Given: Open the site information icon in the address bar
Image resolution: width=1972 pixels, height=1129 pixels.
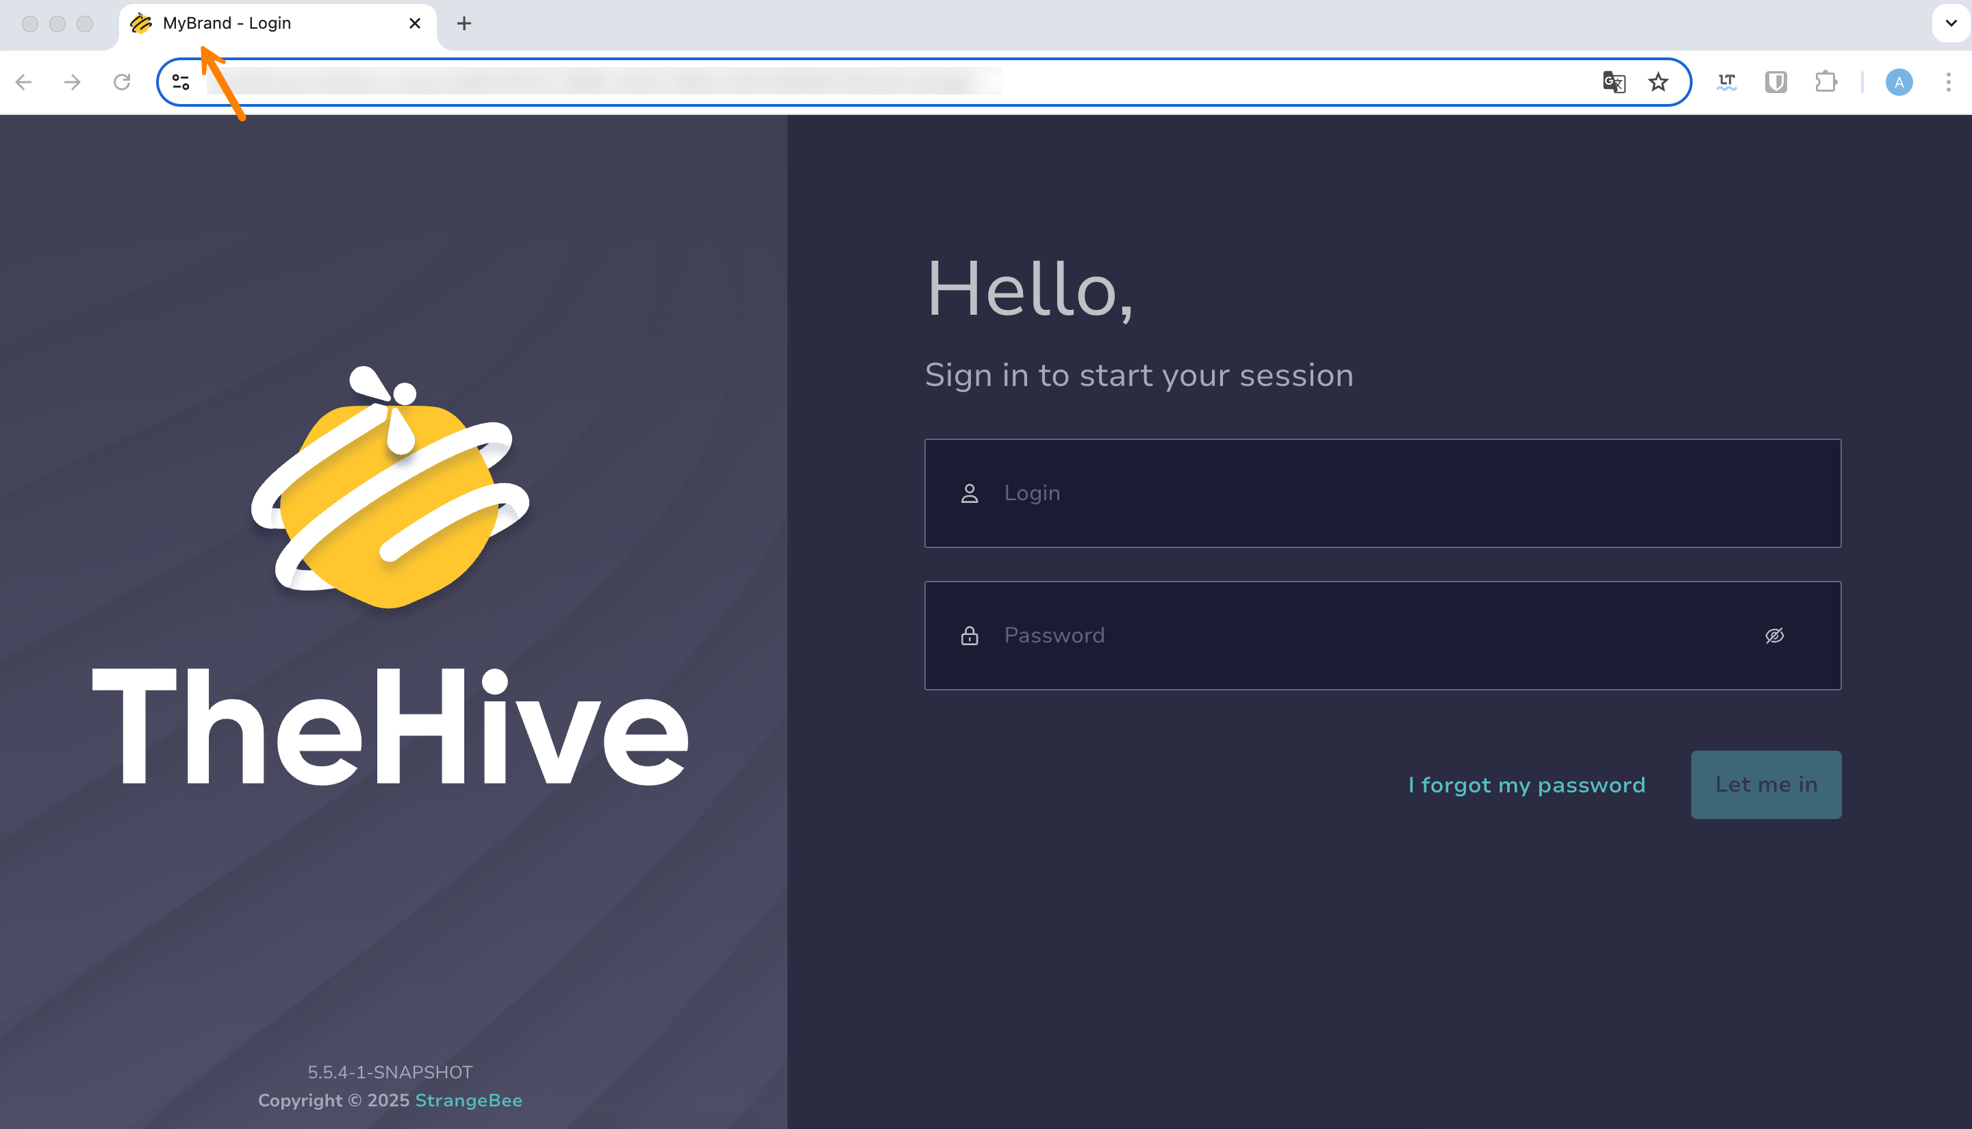Looking at the screenshot, I should pos(181,82).
